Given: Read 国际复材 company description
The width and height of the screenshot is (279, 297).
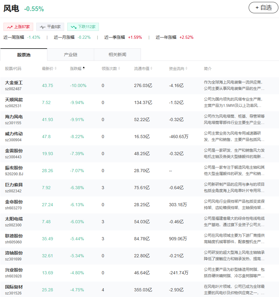Looking at the screenshot, I should [x=234, y=290].
